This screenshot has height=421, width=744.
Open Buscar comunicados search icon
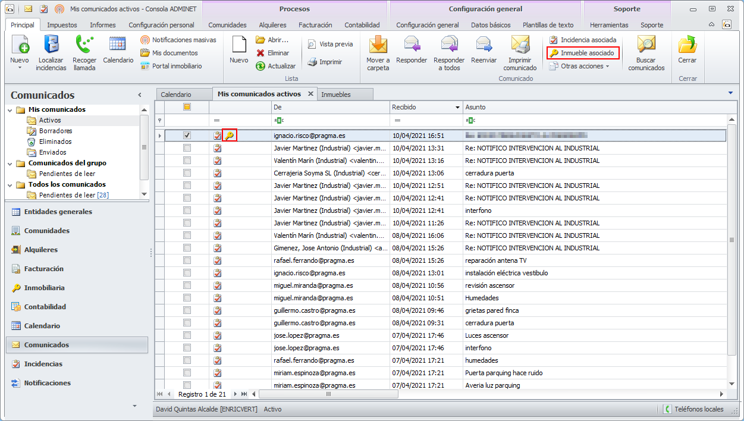(x=646, y=45)
